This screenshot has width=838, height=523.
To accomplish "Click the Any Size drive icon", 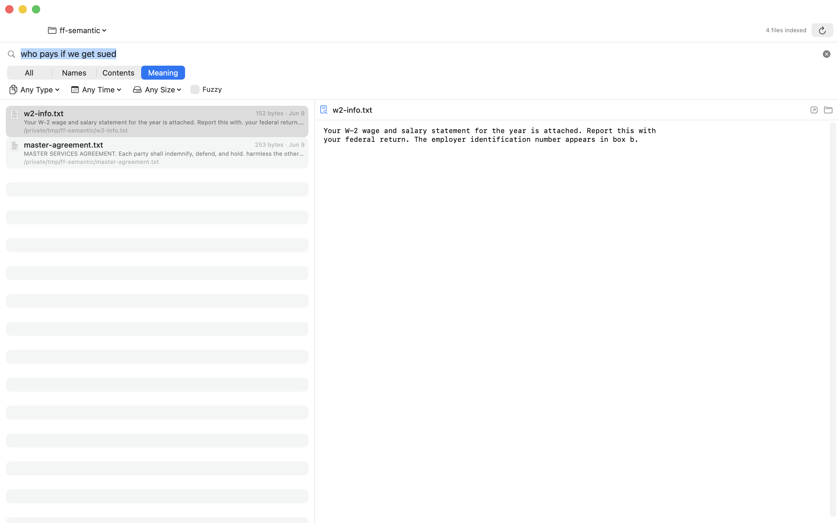I will coord(137,89).
